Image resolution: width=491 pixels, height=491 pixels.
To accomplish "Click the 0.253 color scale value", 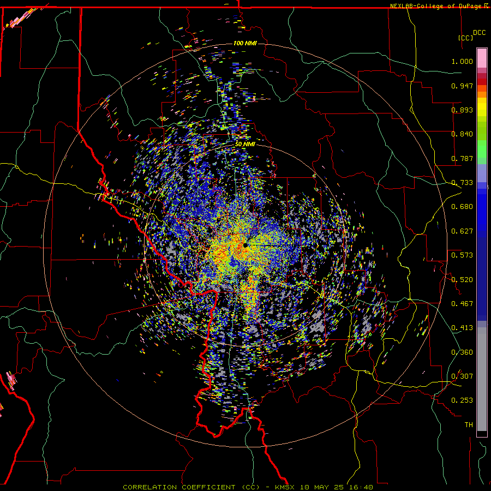I will click(462, 400).
